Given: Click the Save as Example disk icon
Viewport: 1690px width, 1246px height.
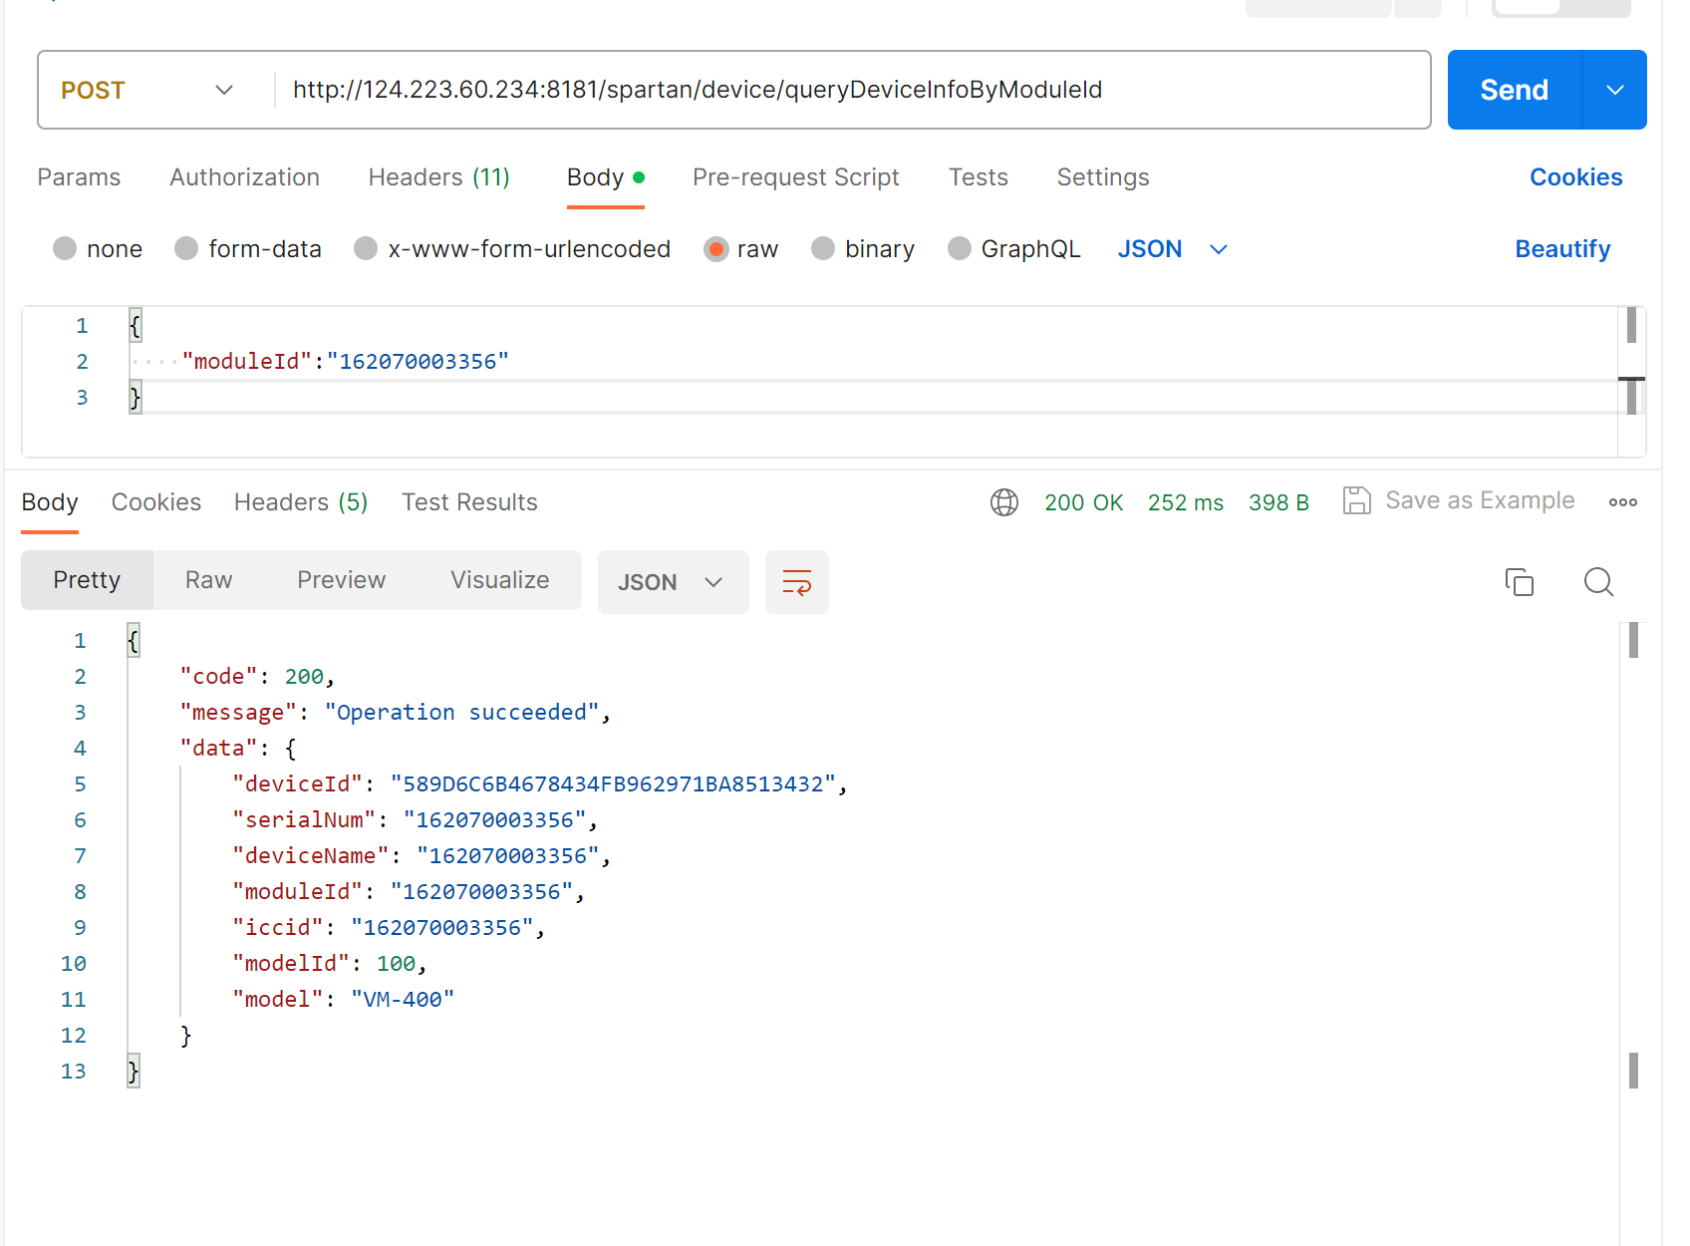Looking at the screenshot, I should pyautogui.click(x=1356, y=500).
